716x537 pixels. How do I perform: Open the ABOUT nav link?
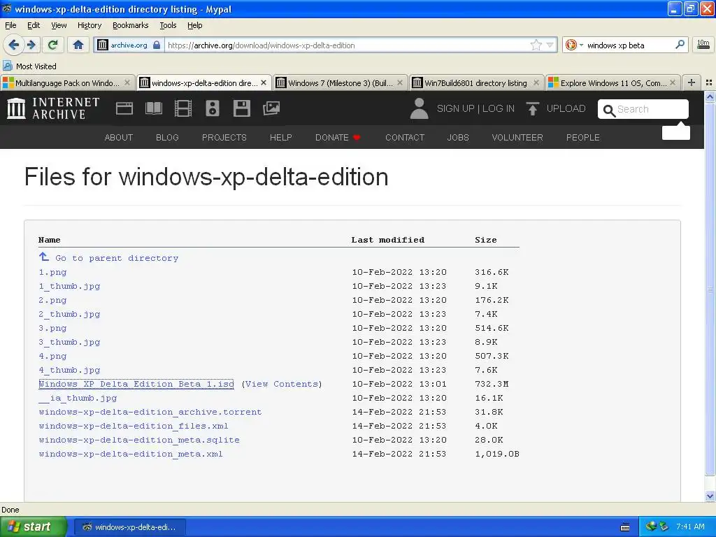[119, 138]
